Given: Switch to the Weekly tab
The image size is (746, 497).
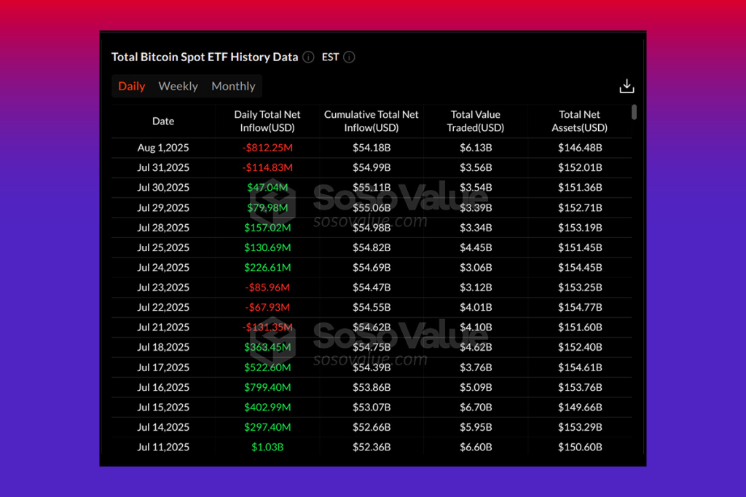Looking at the screenshot, I should (178, 86).
